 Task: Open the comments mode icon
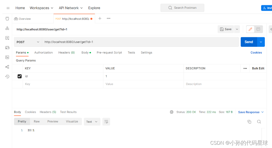pyautogui.click(x=258, y=29)
